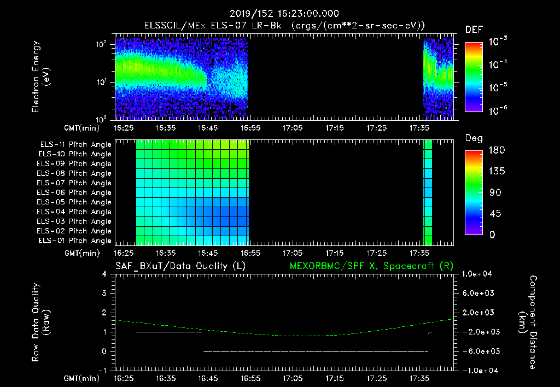
Task: Pick the Deg pitch angle color scale bar
Action: [x=474, y=193]
